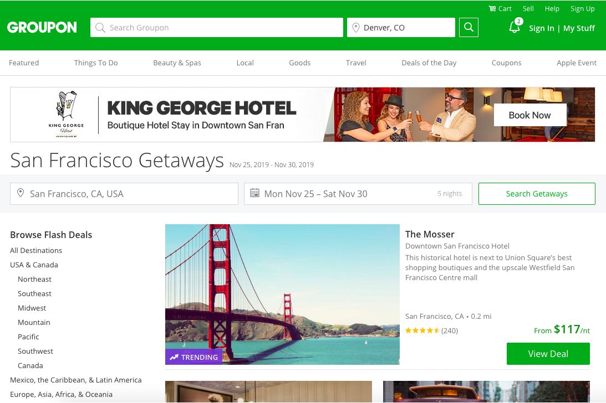
Task: Choose the Midwest region
Action: 32,308
